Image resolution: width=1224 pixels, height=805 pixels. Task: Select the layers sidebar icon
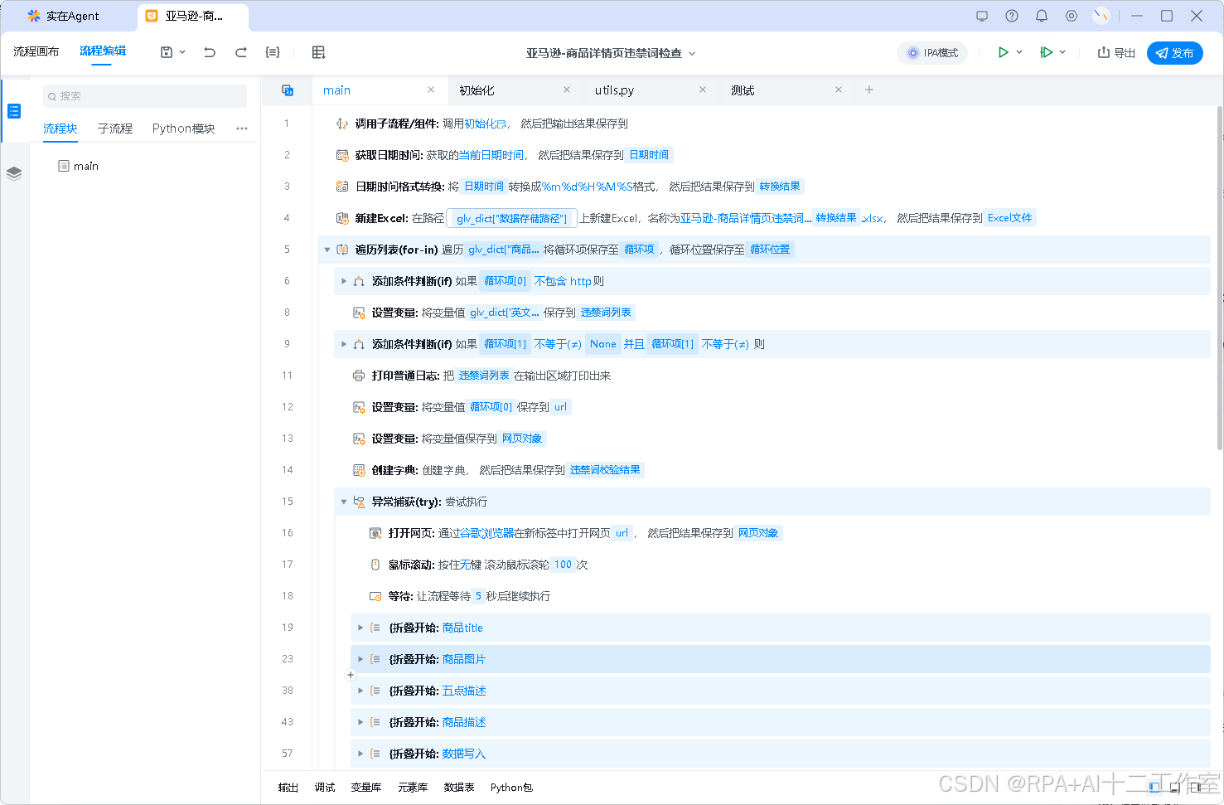tap(14, 173)
